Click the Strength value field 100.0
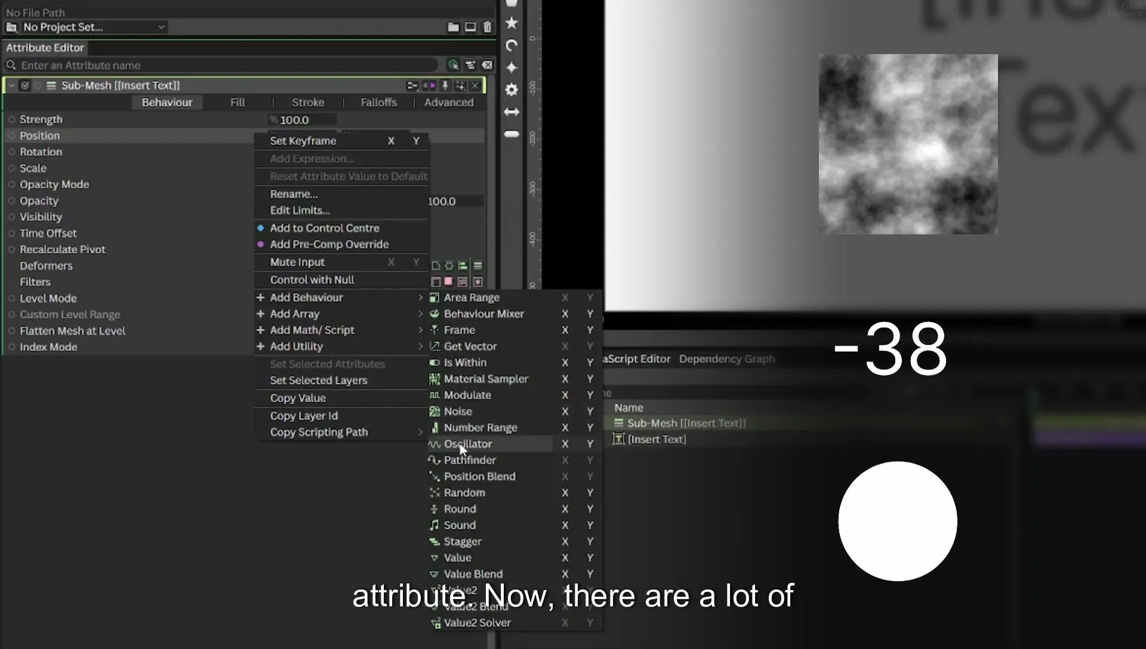This screenshot has width=1146, height=649. [x=303, y=120]
